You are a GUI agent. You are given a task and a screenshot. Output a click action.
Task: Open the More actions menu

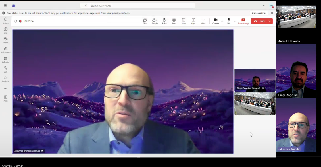203,21
